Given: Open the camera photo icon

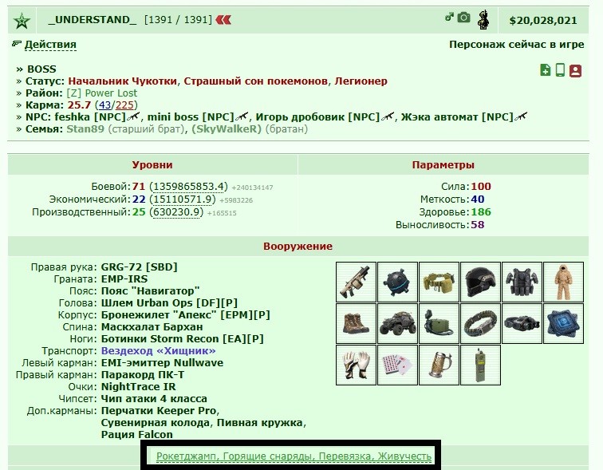Looking at the screenshot, I should point(463,18).
